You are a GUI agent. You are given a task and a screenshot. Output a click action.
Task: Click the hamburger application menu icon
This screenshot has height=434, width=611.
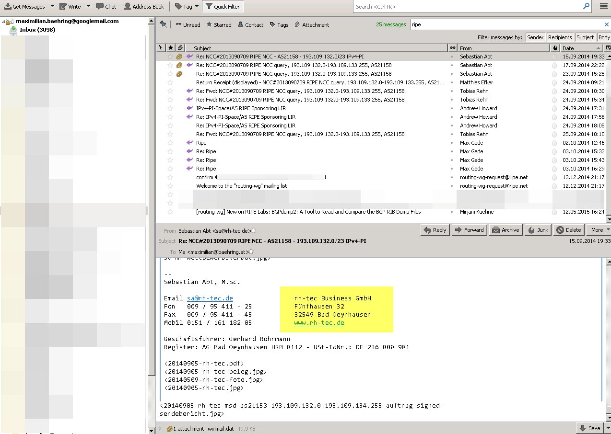tap(603, 6)
